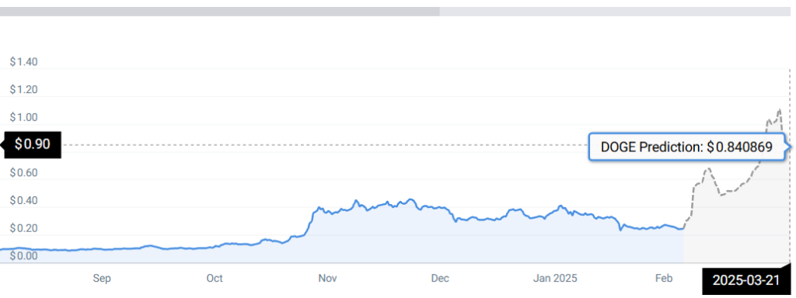This screenshot has height=298, width=796.
Task: Select the Jan 2025 label on the time axis
Action: 555,279
